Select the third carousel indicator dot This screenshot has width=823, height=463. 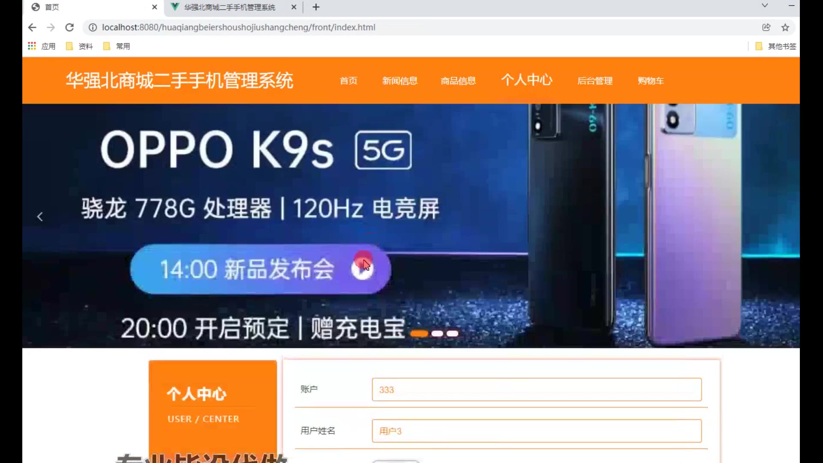tap(453, 334)
